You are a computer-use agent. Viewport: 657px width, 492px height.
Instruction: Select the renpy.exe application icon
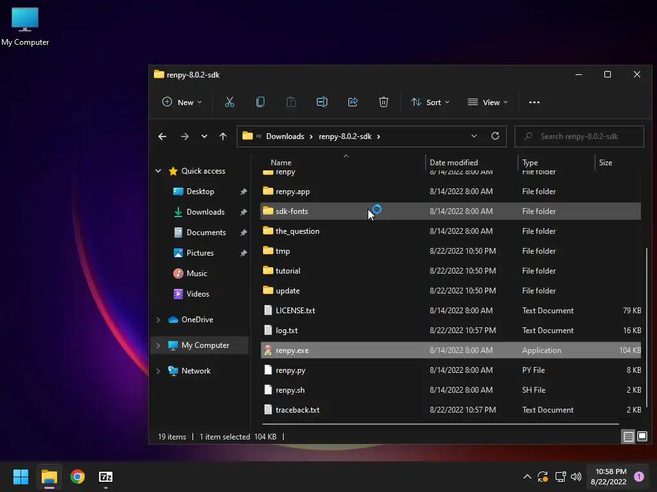pos(268,350)
